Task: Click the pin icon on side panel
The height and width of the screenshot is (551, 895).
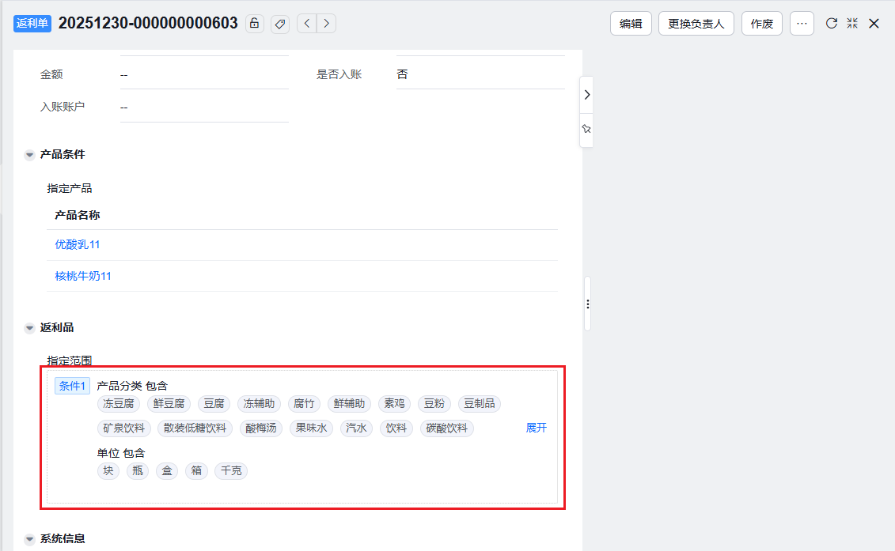Action: click(586, 129)
